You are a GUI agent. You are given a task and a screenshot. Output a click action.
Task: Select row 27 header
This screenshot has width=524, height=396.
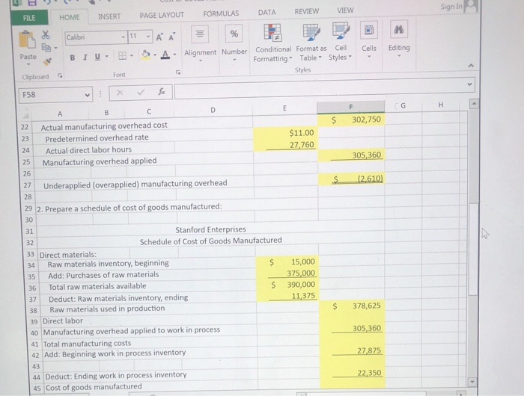(x=28, y=185)
